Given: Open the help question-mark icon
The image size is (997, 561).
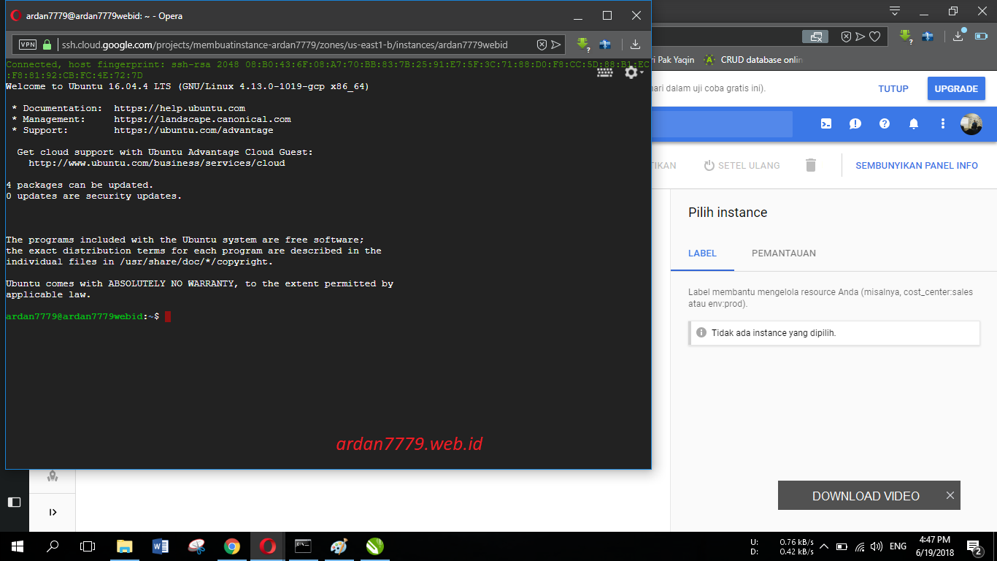Looking at the screenshot, I should pyautogui.click(x=884, y=124).
